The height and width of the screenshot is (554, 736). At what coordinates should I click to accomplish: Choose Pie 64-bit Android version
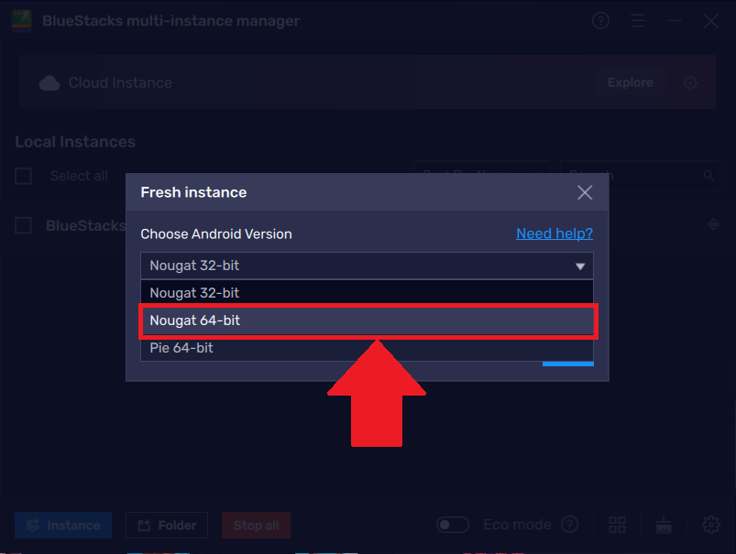(x=367, y=348)
